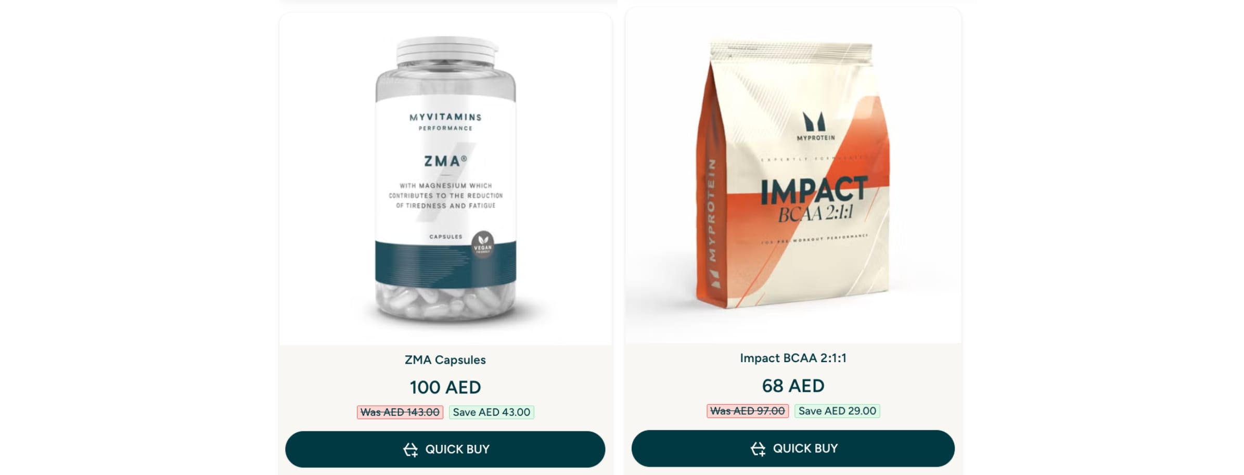1244x475 pixels.
Task: Quick buy the Impact BCAA 2:1:1
Action: pos(793,448)
